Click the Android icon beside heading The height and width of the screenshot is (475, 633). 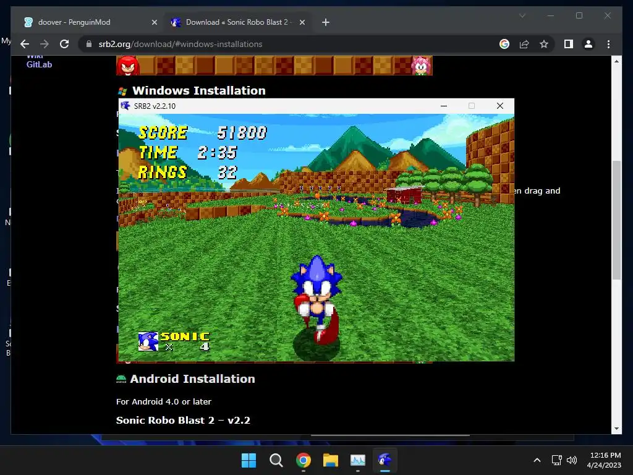(x=121, y=379)
